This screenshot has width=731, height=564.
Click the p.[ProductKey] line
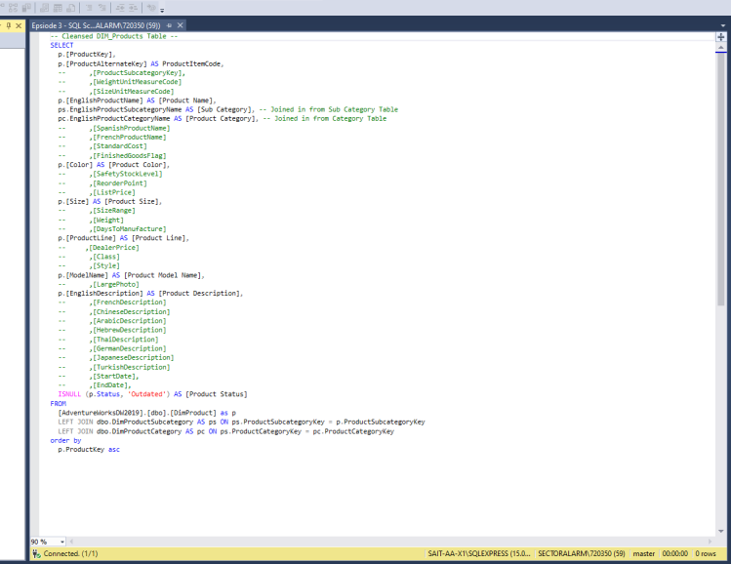(87, 55)
